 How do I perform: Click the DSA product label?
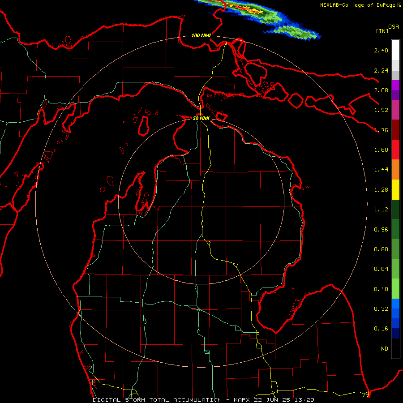pos(394,27)
